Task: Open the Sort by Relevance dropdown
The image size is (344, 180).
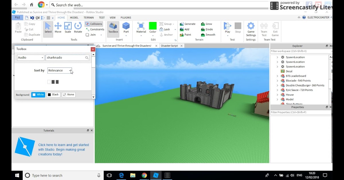Action: [60, 71]
